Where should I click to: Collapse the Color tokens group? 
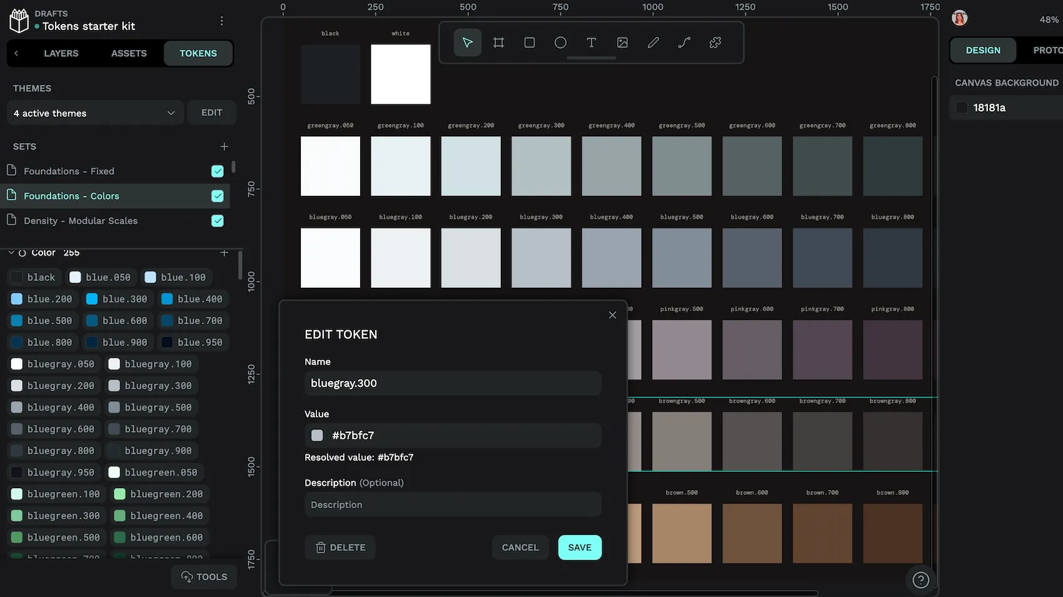(11, 253)
